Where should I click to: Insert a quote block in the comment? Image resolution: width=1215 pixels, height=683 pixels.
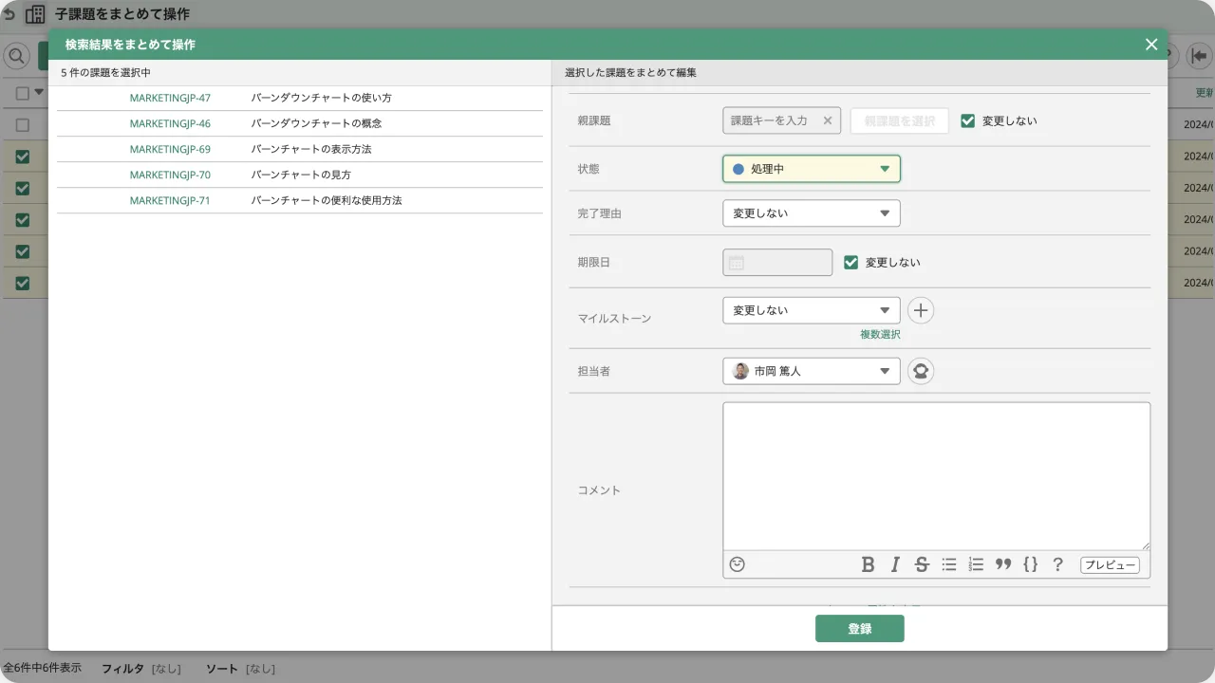coord(1002,564)
